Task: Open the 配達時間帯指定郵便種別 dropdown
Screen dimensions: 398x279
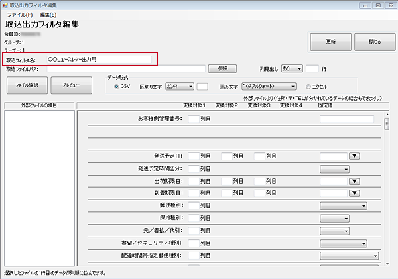Action: [x=350, y=255]
